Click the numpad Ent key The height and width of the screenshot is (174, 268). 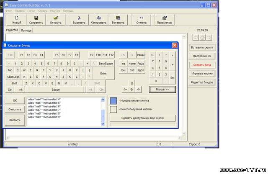click(172, 78)
